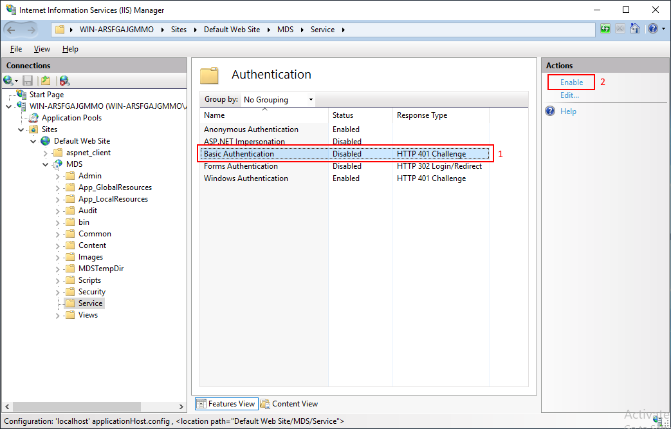The height and width of the screenshot is (429, 671).
Task: Open the View menu
Action: click(42, 49)
